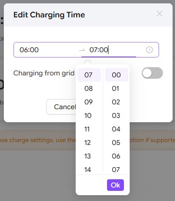Toggle the Charging from grid switch

[152, 73]
